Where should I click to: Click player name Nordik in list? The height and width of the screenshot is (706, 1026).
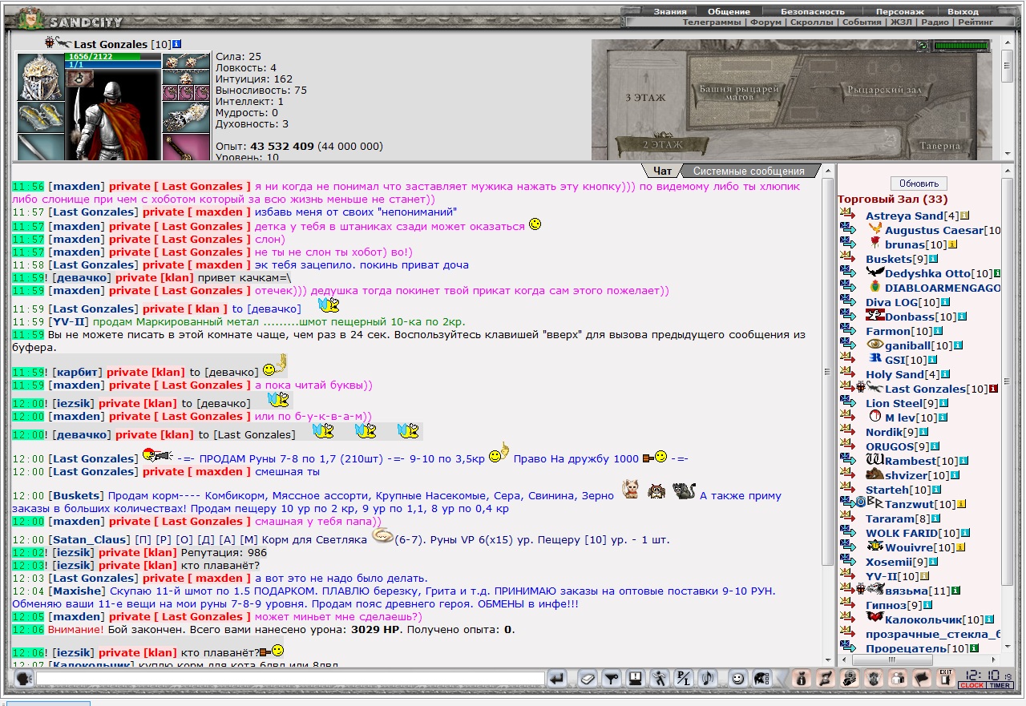tap(884, 432)
